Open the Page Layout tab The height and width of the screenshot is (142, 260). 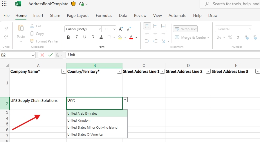78,15
